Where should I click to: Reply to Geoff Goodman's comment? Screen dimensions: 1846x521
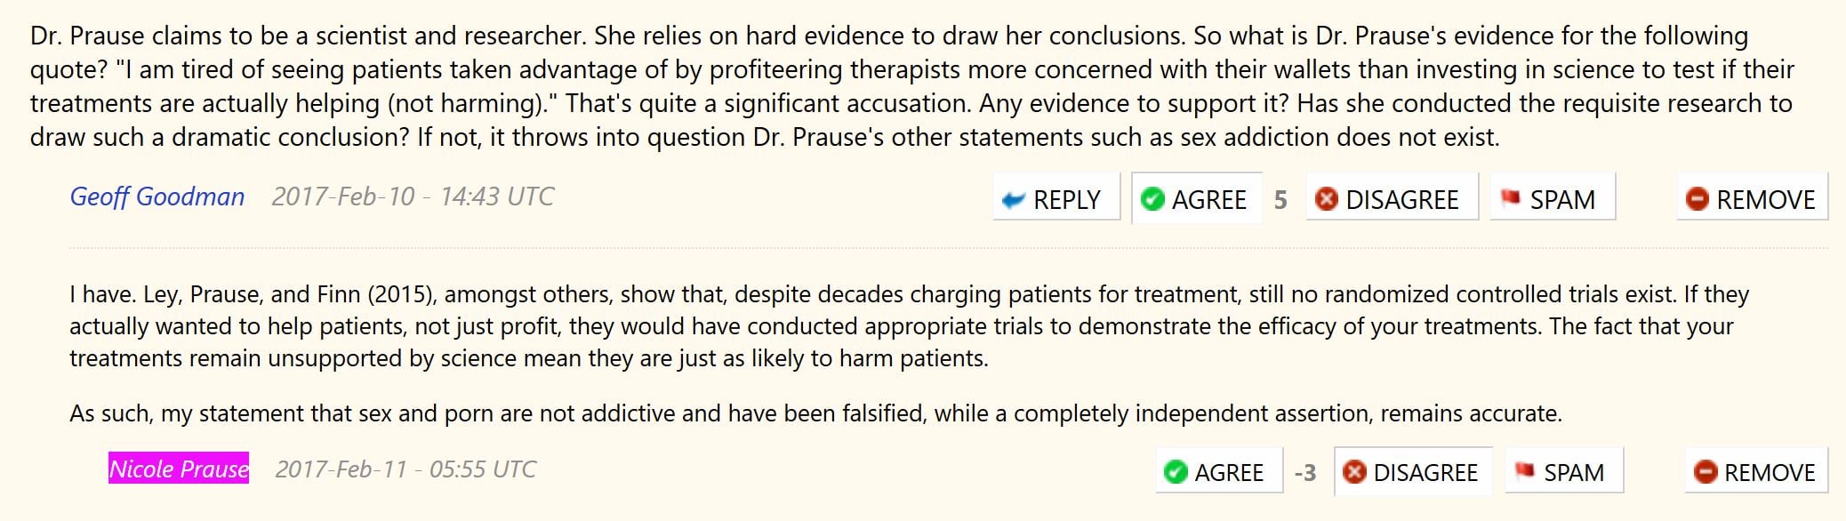[x=1055, y=199]
